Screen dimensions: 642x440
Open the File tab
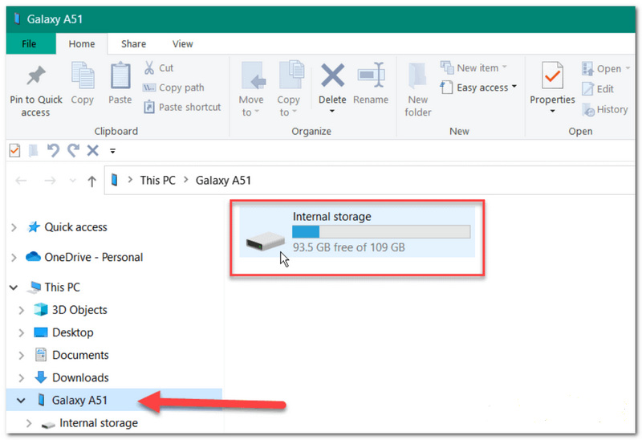tap(29, 44)
